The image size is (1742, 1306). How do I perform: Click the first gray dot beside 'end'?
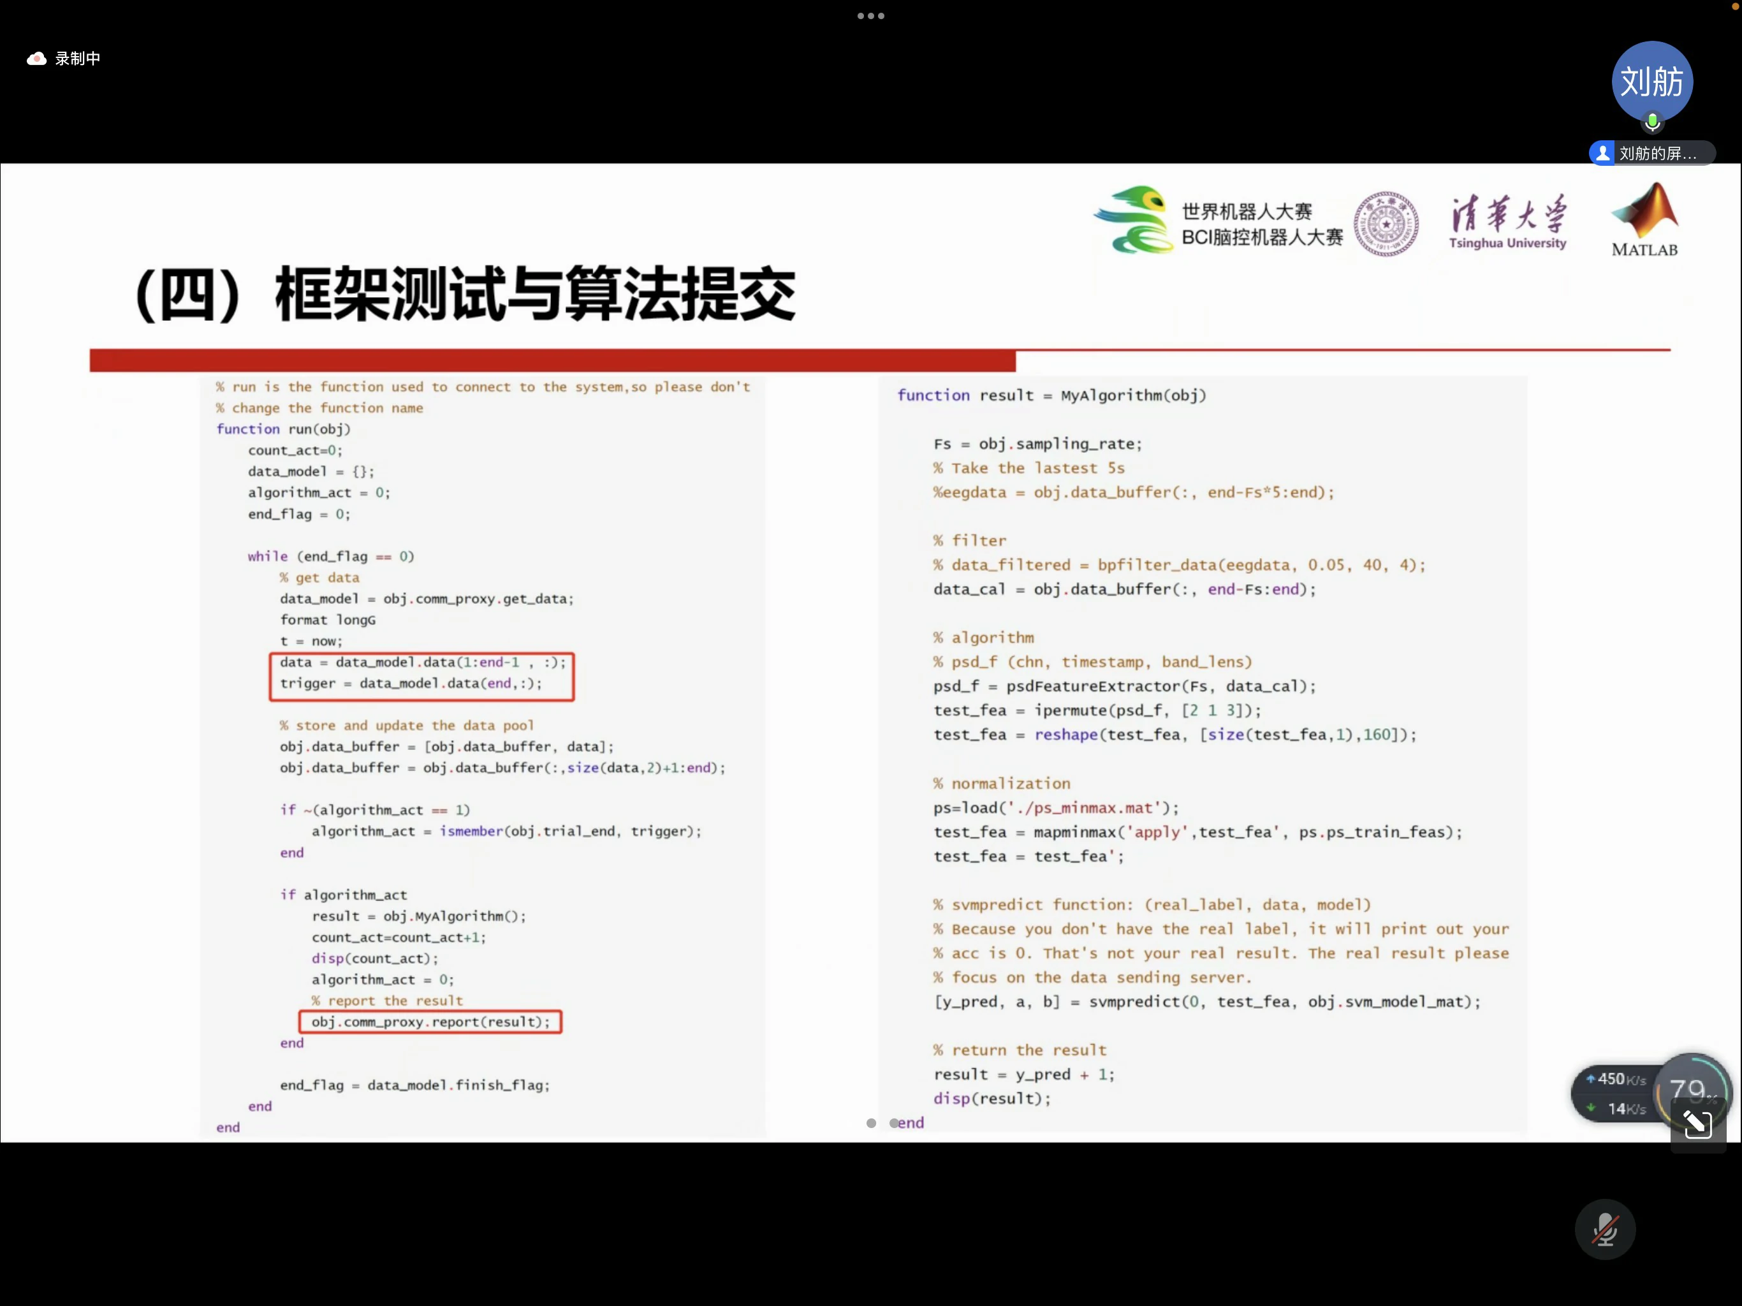coord(871,1122)
